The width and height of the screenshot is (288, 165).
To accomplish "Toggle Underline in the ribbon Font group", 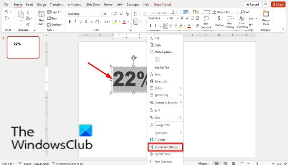I will coord(81,22).
